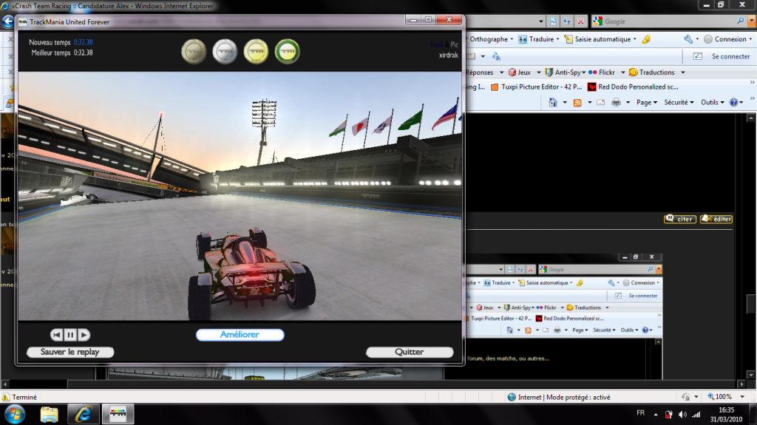This screenshot has width=757, height=425.
Task: Click the Traductions fish icon in main toolbar
Action: pyautogui.click(x=634, y=72)
